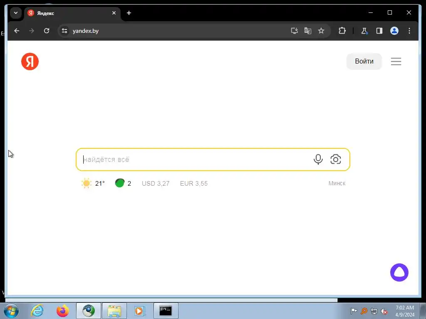Open the Extensions puzzle icon
The width and height of the screenshot is (426, 319).
(342, 31)
